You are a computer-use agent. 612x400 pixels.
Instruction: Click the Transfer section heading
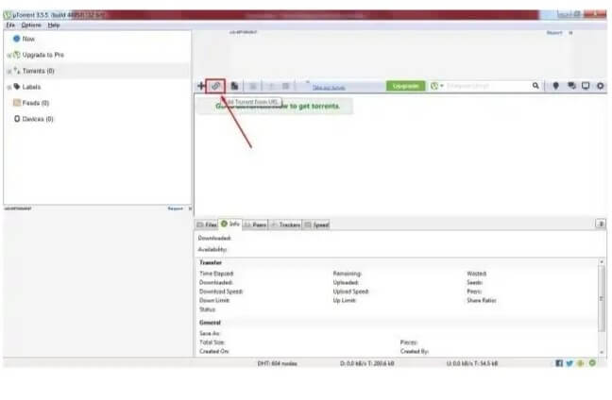pos(211,262)
